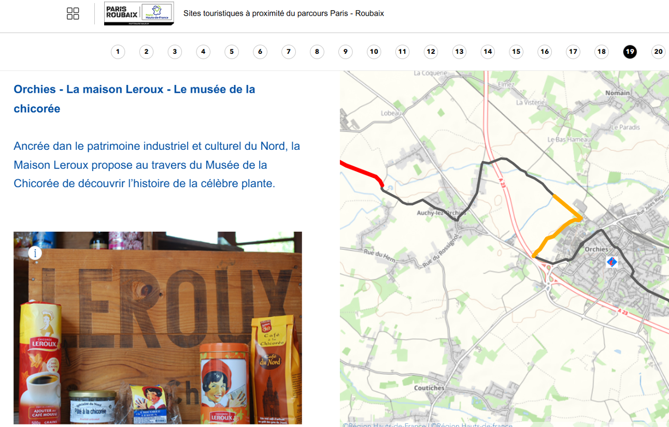Click the Orchies town label on map
Image resolution: width=669 pixels, height=427 pixels.
(x=596, y=249)
